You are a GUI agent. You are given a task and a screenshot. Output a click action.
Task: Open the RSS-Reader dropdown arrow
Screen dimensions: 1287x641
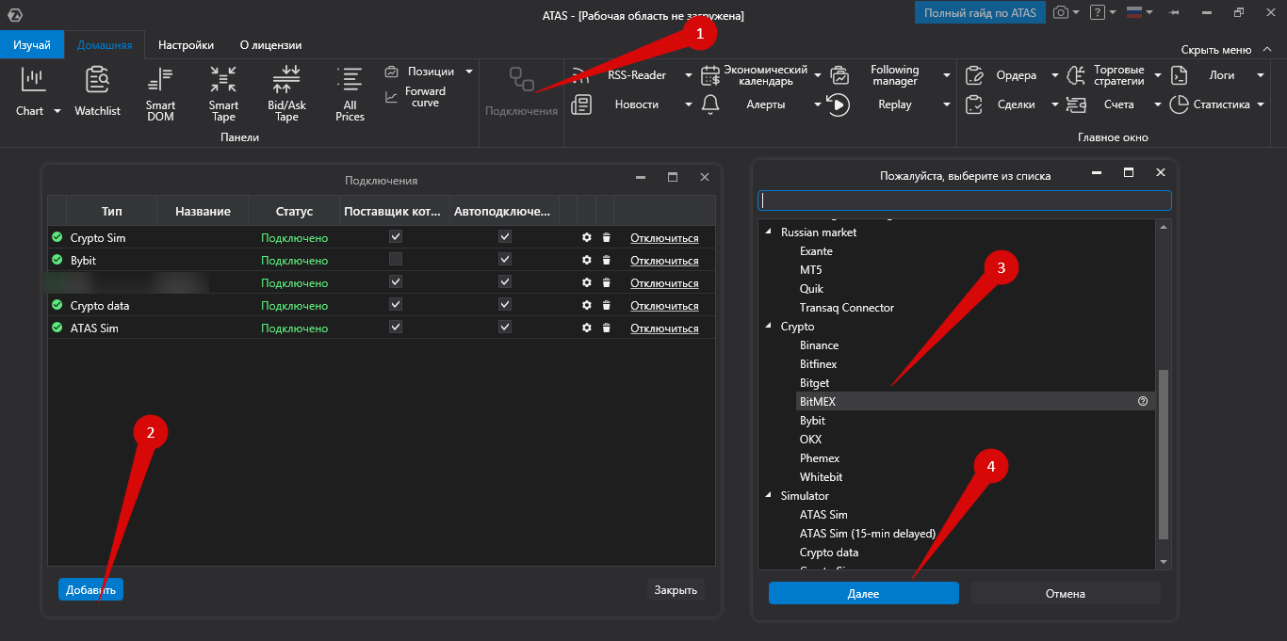pyautogui.click(x=689, y=75)
